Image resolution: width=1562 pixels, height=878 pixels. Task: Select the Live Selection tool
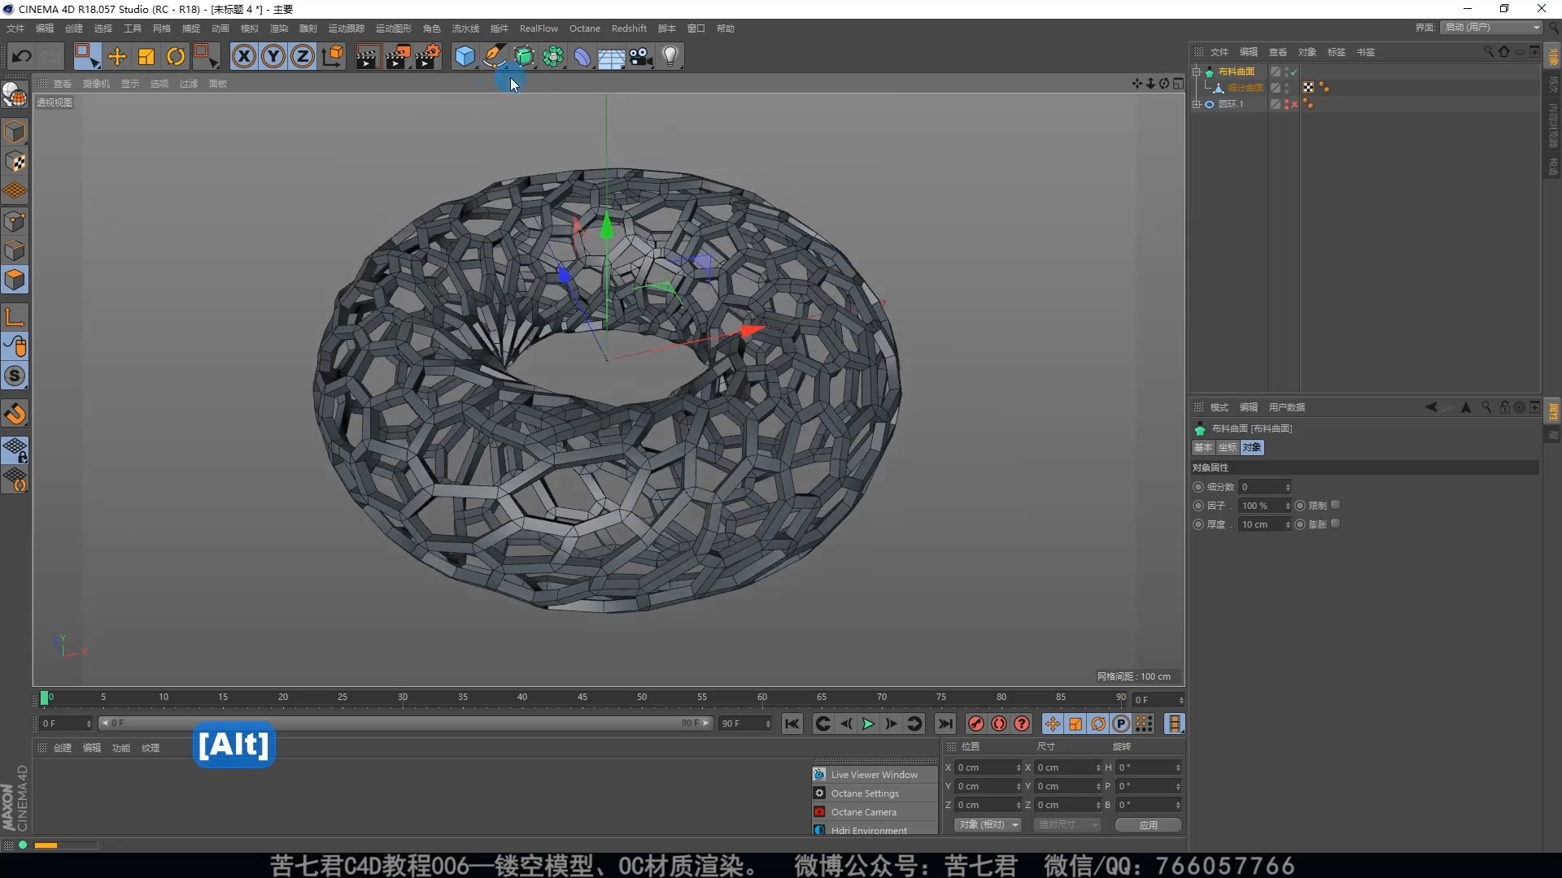87,56
